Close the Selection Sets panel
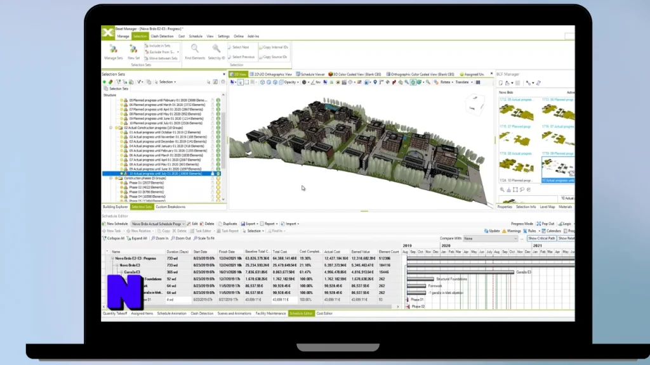This screenshot has width=650, height=365. (224, 75)
